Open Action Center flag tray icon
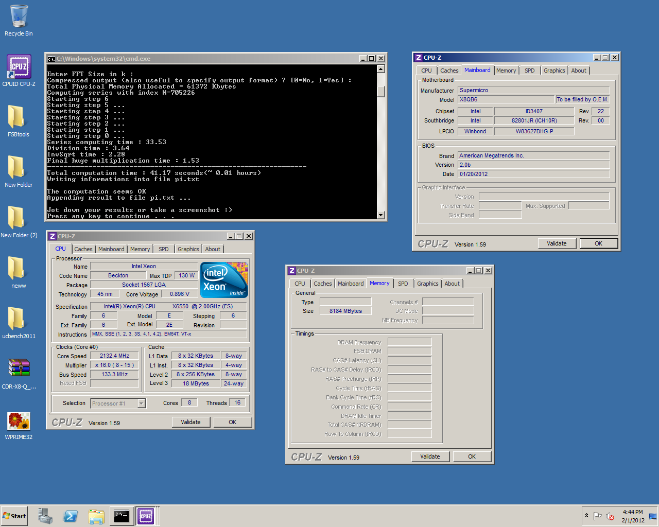Screen dimensions: 659x527 pyautogui.click(x=597, y=516)
